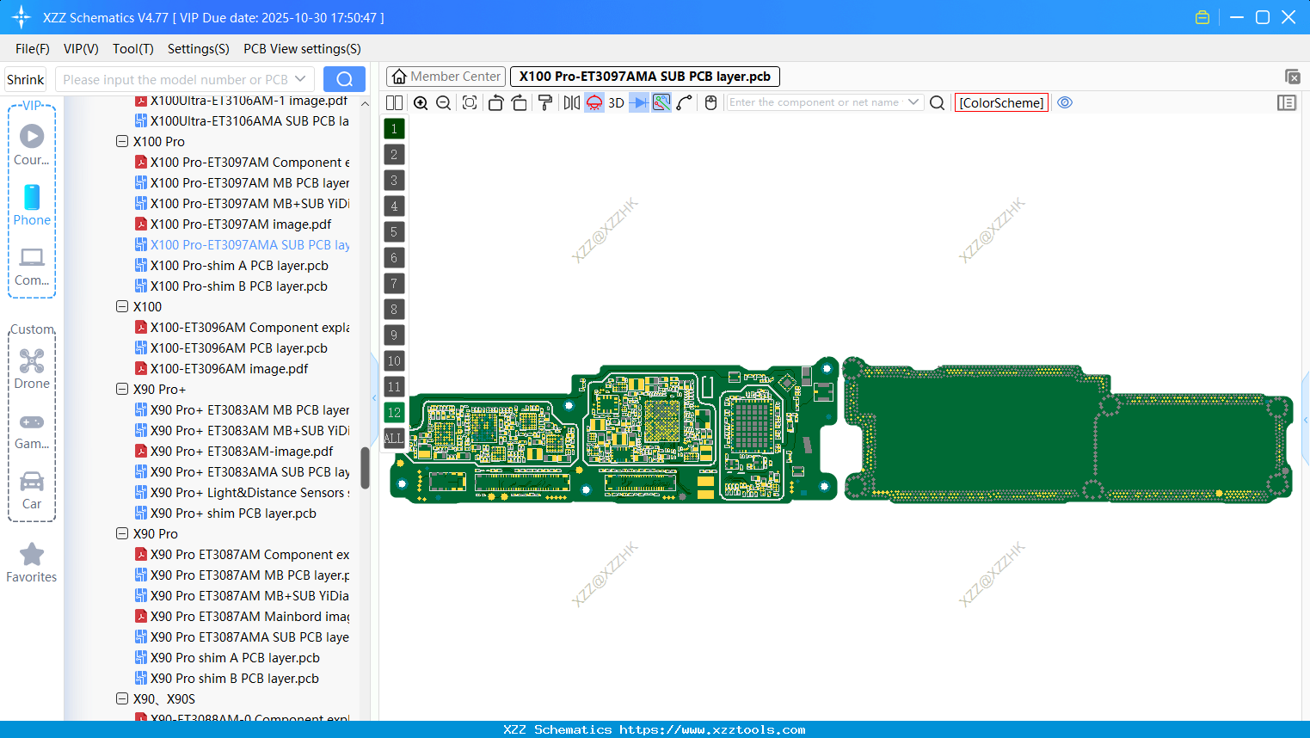Open the 3D view mode
1310x738 pixels.
[616, 102]
